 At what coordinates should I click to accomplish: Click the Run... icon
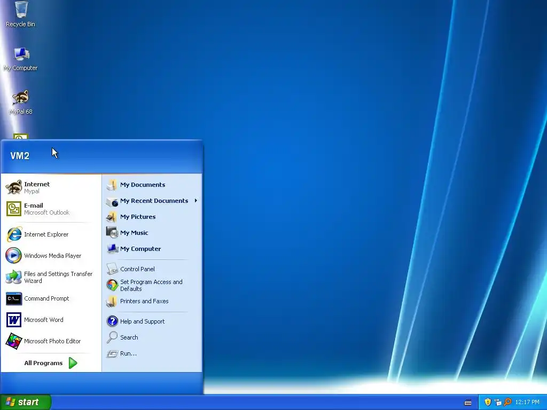click(112, 353)
